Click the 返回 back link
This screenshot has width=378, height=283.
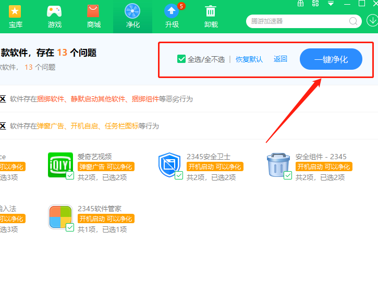click(280, 59)
